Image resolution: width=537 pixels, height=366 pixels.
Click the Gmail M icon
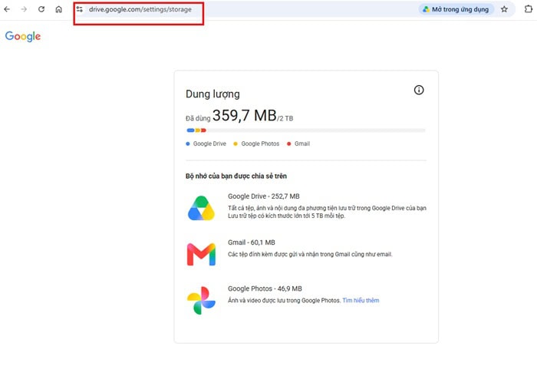(x=201, y=254)
